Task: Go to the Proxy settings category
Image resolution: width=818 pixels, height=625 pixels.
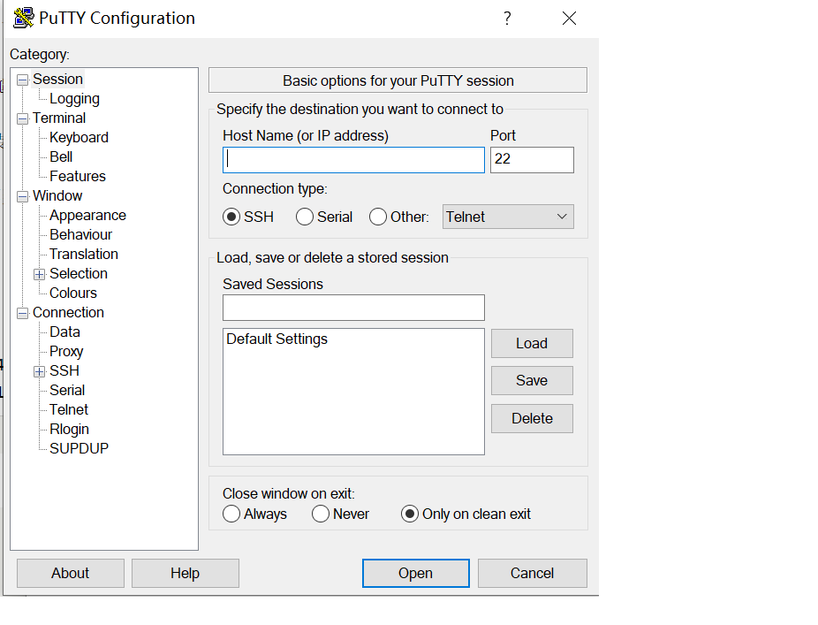Action: tap(66, 351)
